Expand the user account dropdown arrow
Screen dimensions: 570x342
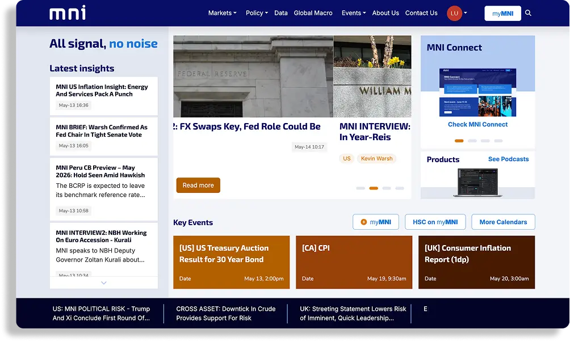466,13
